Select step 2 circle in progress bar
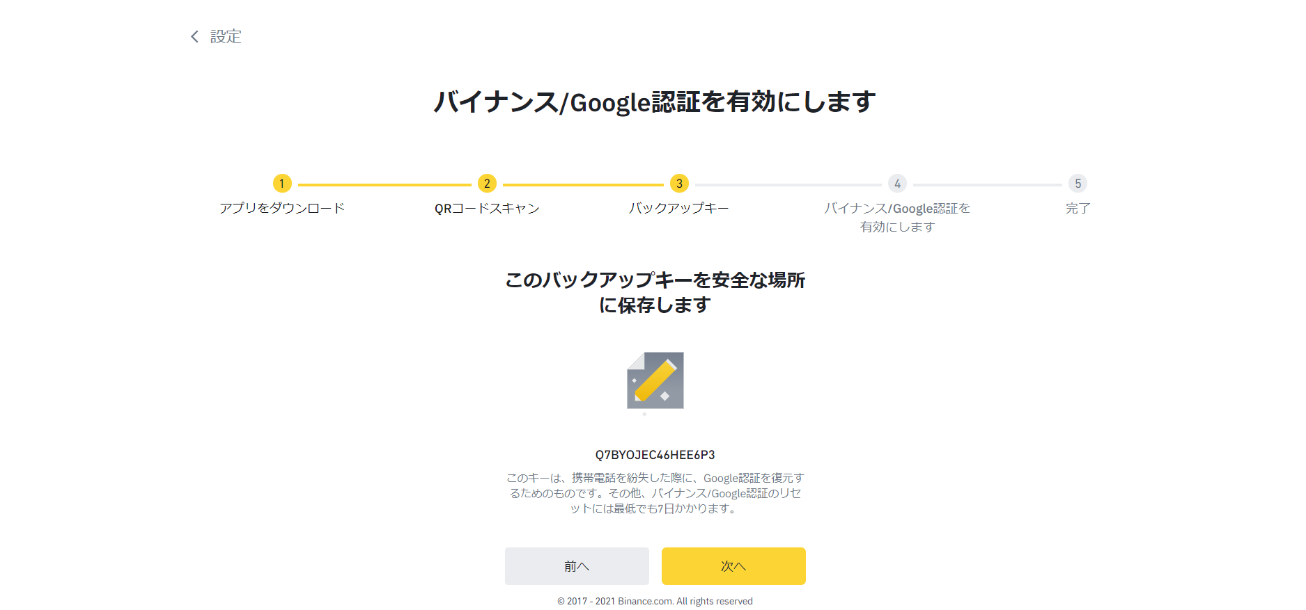Viewport: 1306px width, 610px height. point(487,184)
